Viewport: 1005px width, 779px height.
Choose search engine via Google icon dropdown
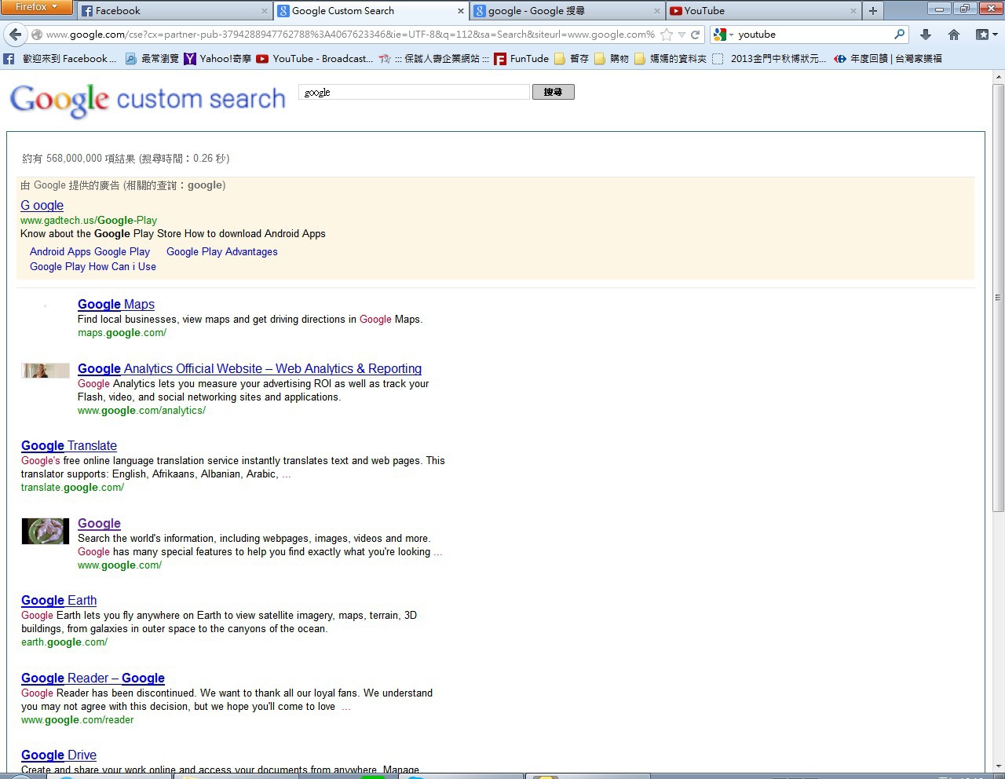[723, 35]
